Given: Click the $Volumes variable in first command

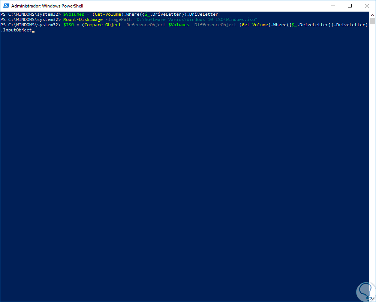Looking at the screenshot, I should 73,14.
